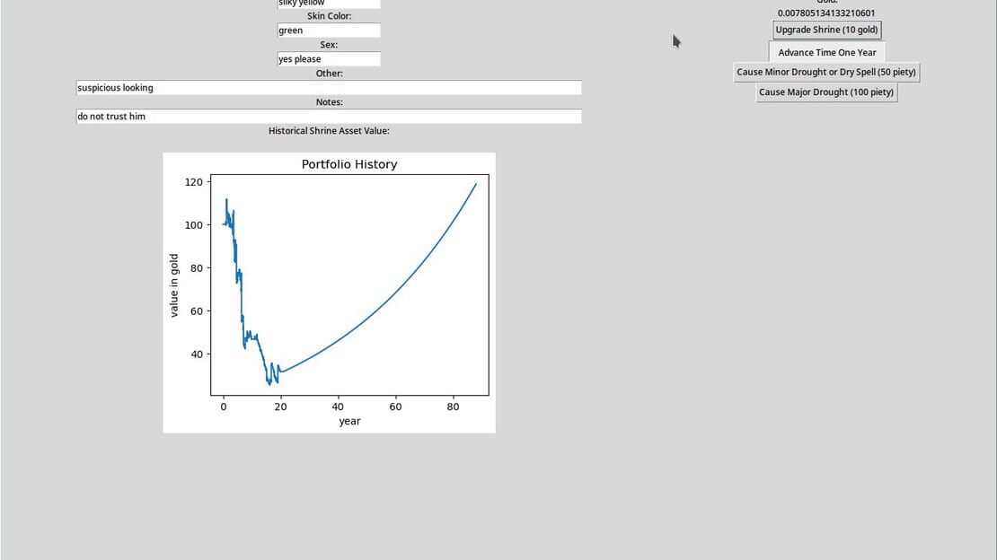Viewport: 997px width, 560px height.
Task: Cause Minor Drought or Dry Spell
Action: point(826,73)
